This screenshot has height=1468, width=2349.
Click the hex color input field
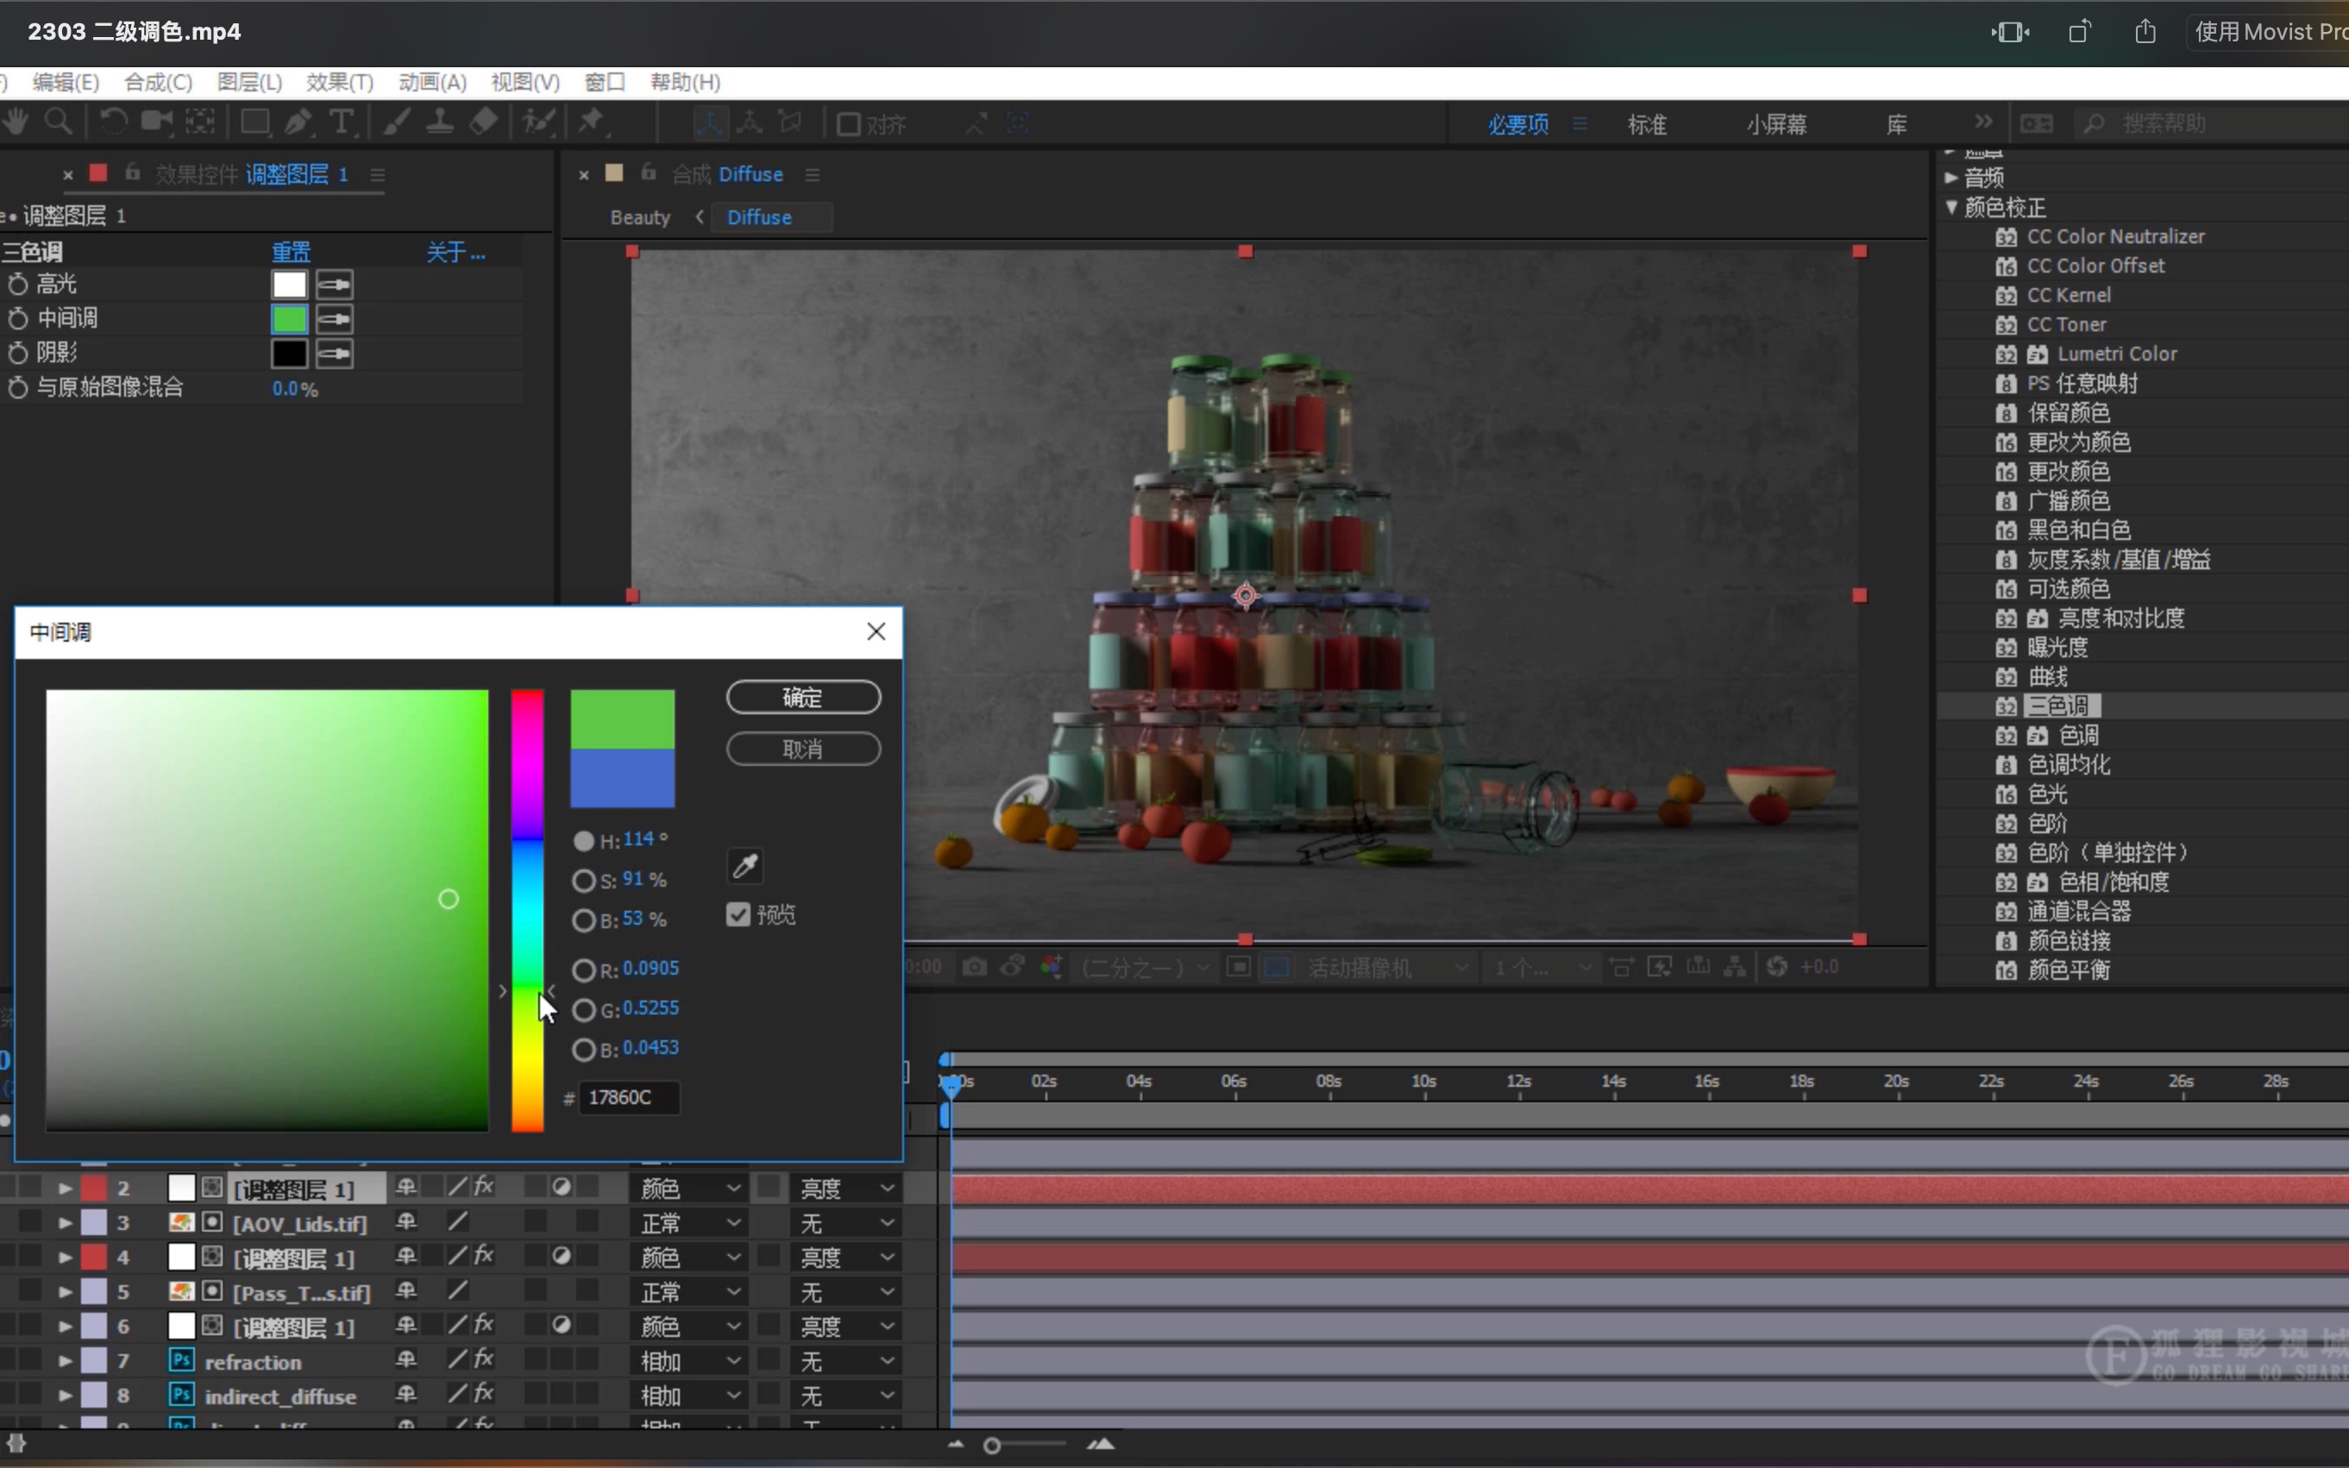[x=629, y=1097]
